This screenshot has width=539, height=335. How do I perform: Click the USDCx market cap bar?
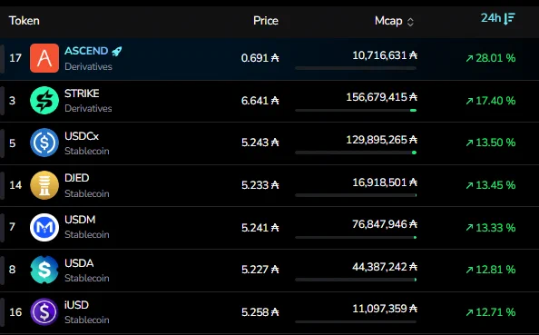[x=356, y=153]
